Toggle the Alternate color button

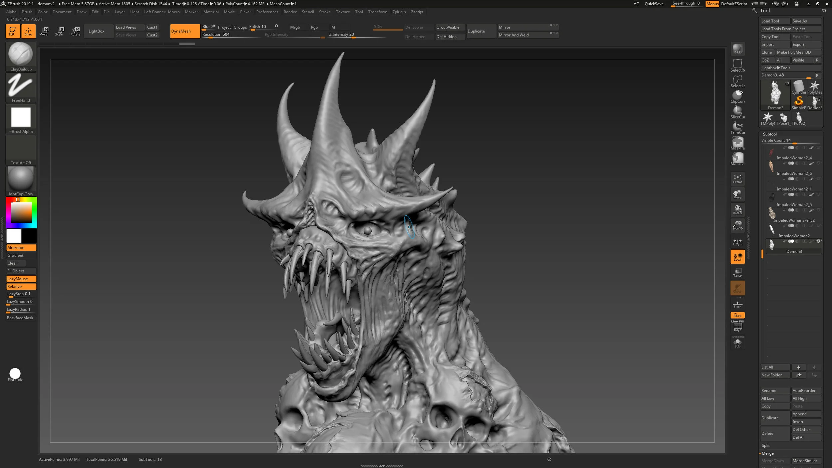tap(21, 248)
